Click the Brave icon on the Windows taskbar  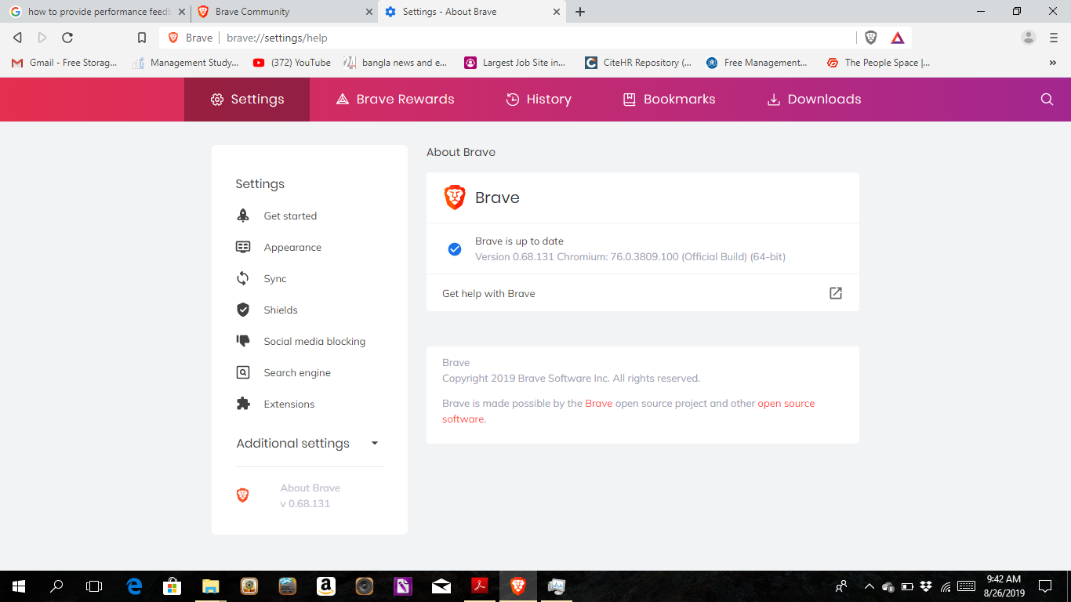[x=518, y=586]
